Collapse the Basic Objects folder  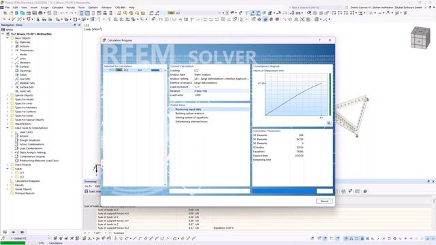pyautogui.click(x=7, y=38)
